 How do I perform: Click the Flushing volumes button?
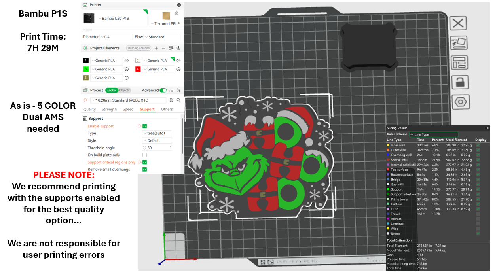(138, 48)
